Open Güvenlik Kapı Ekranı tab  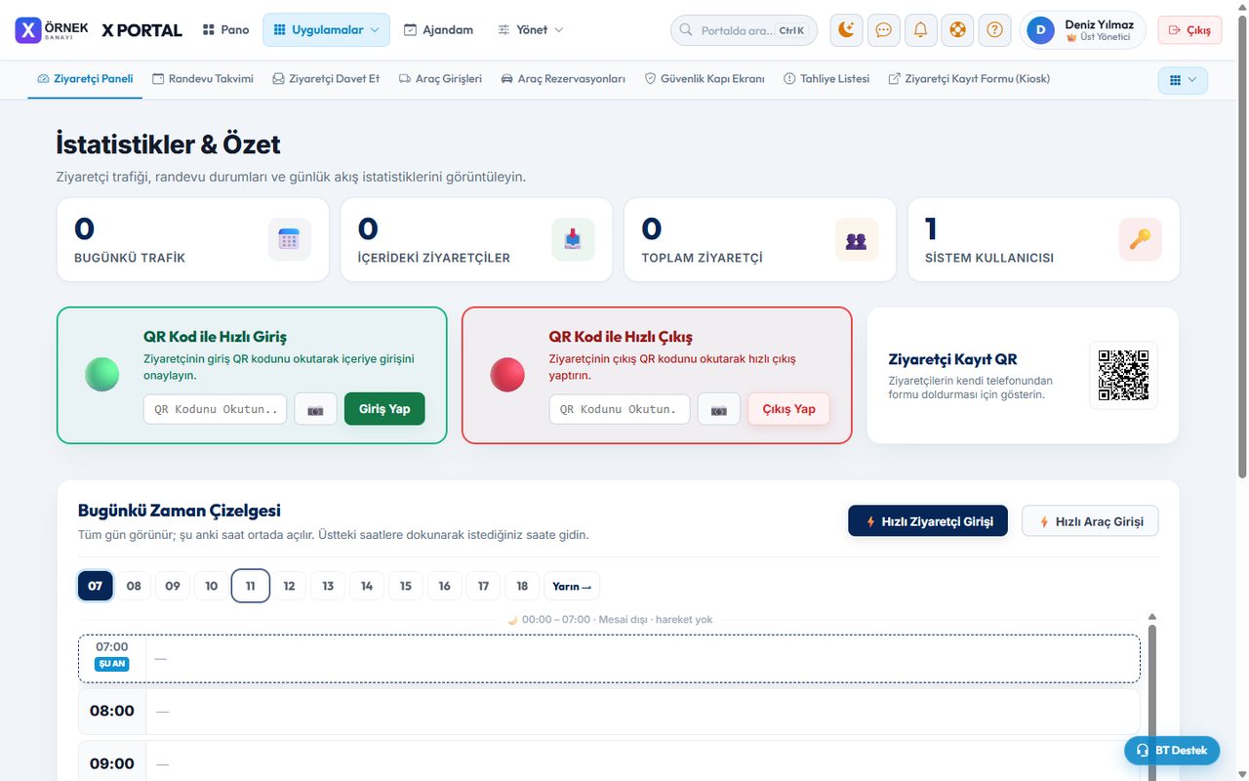pos(705,78)
